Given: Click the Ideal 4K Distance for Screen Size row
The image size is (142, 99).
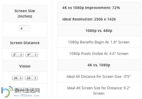Looking at the screenshot, I should [x=99, y=76].
